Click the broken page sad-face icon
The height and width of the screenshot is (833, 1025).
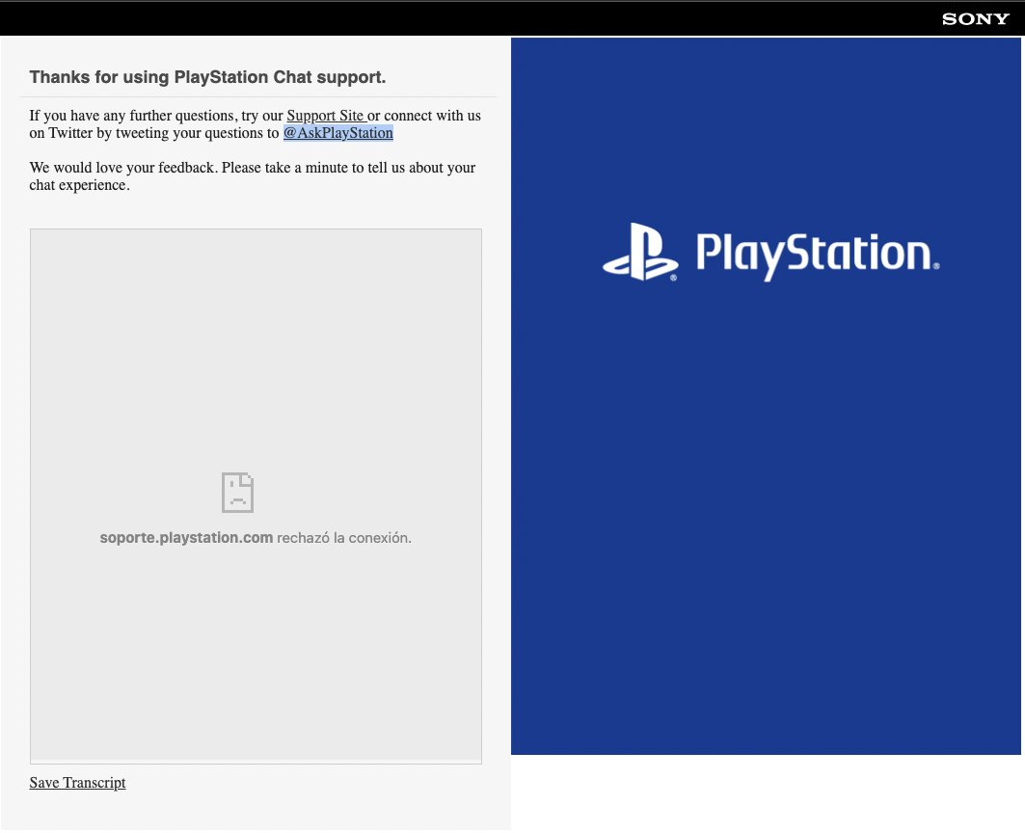pyautogui.click(x=237, y=493)
